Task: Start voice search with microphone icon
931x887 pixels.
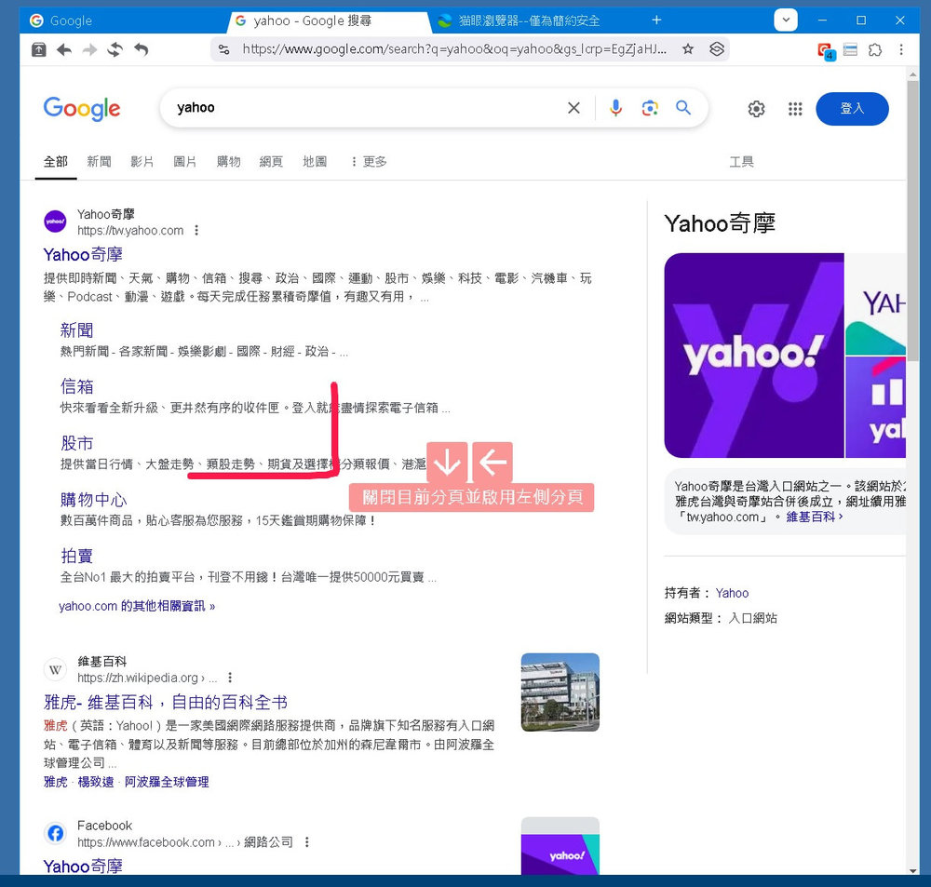Action: click(x=615, y=108)
